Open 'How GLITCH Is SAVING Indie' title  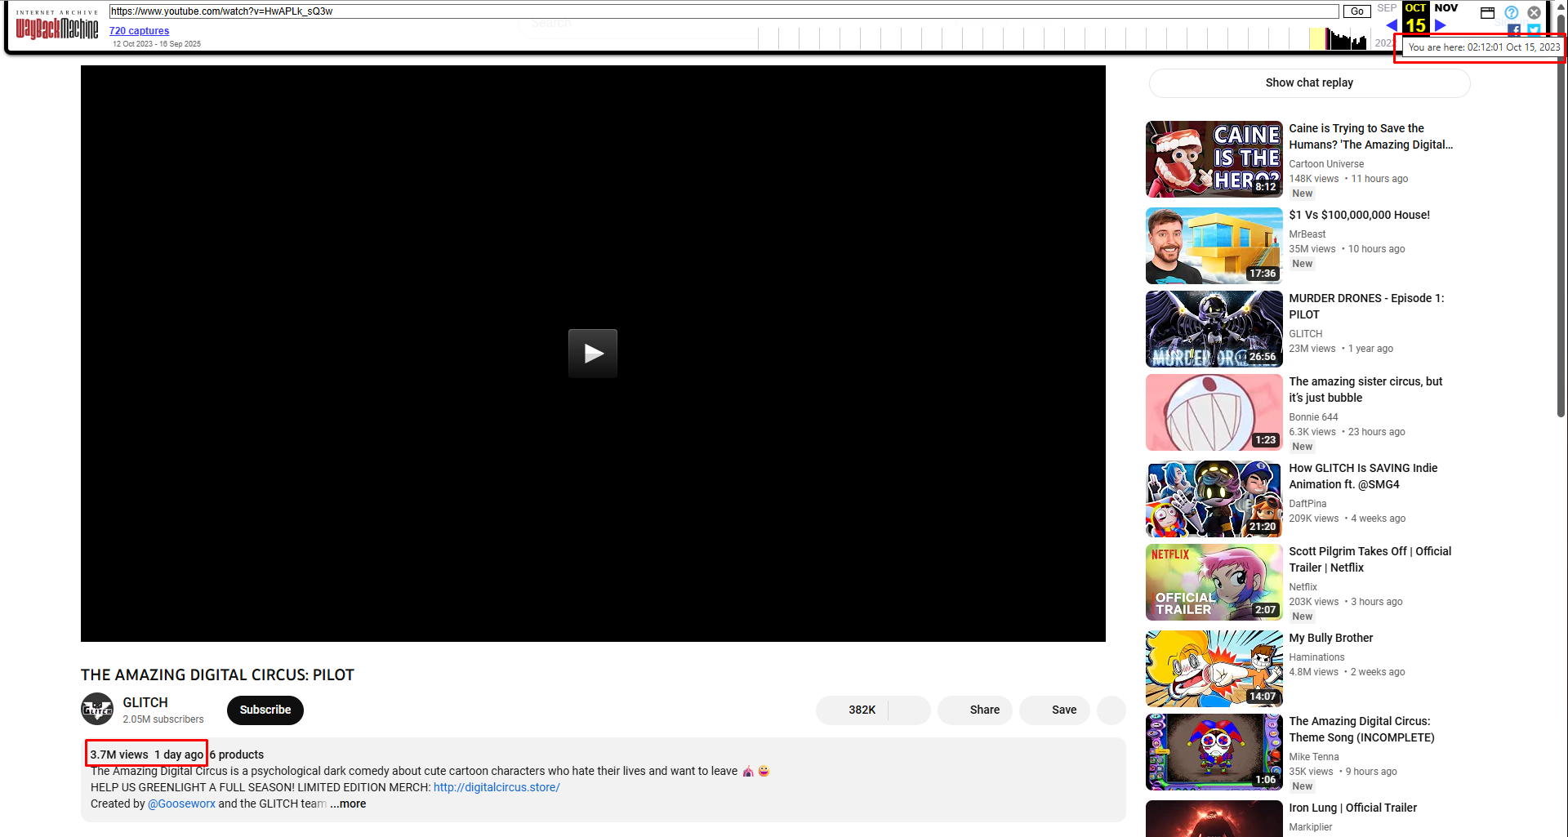click(1363, 476)
